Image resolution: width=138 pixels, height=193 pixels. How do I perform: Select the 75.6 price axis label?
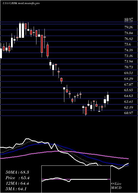(128, 44)
